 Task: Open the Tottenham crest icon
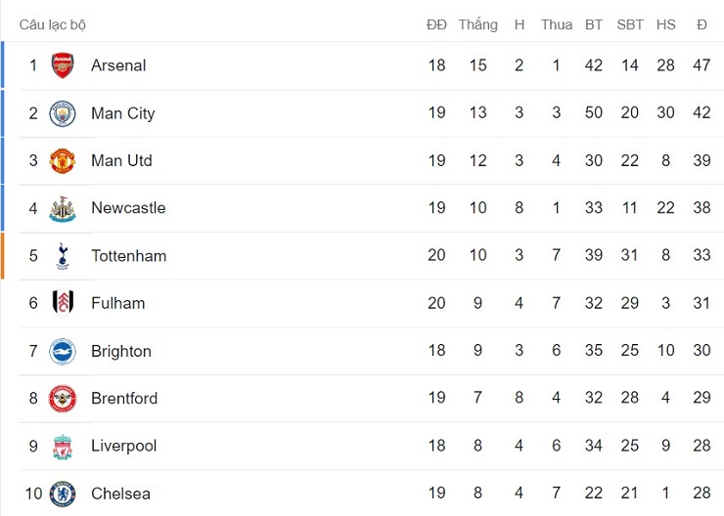click(x=63, y=256)
